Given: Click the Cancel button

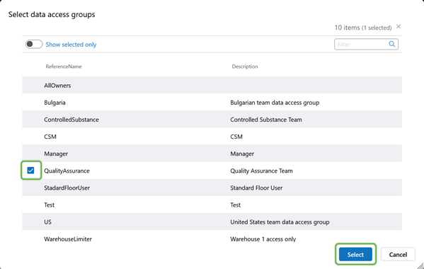Looking at the screenshot, I should [x=398, y=254].
